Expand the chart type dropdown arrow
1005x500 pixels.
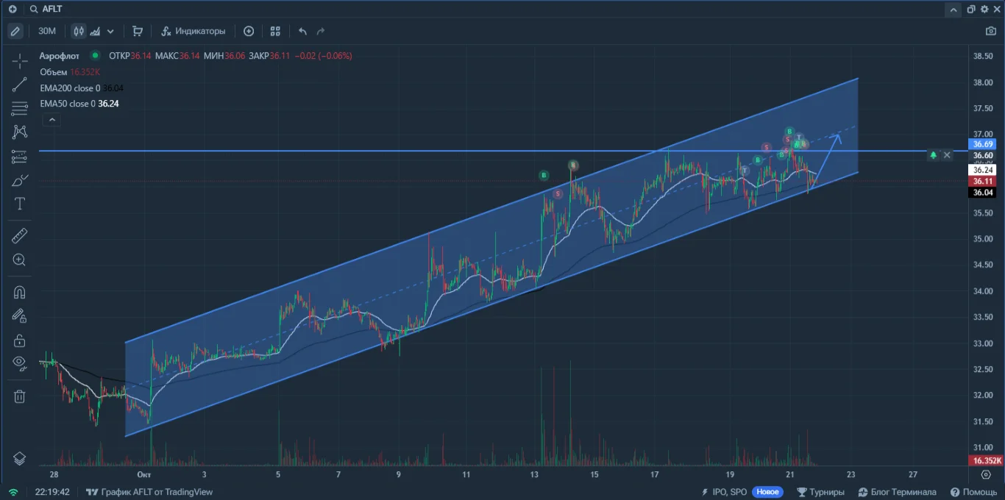pos(110,31)
